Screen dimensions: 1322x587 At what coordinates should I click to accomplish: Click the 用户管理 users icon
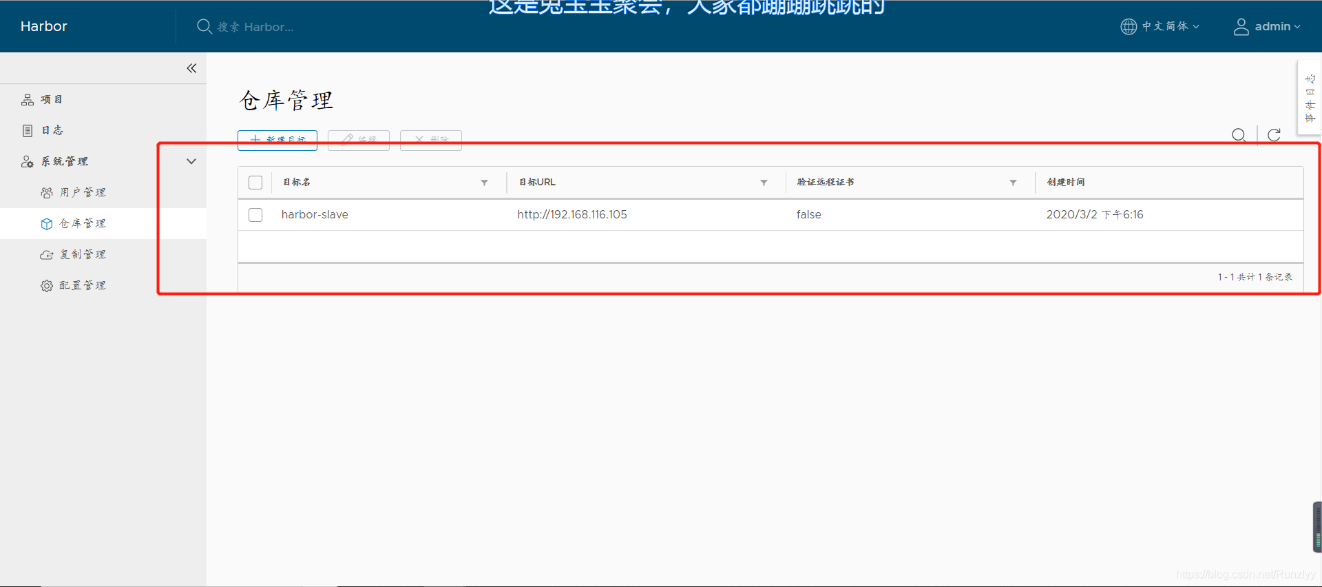[47, 192]
